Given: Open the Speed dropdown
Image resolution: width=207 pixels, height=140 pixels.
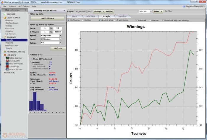Looking at the screenshot, I should (60, 36).
